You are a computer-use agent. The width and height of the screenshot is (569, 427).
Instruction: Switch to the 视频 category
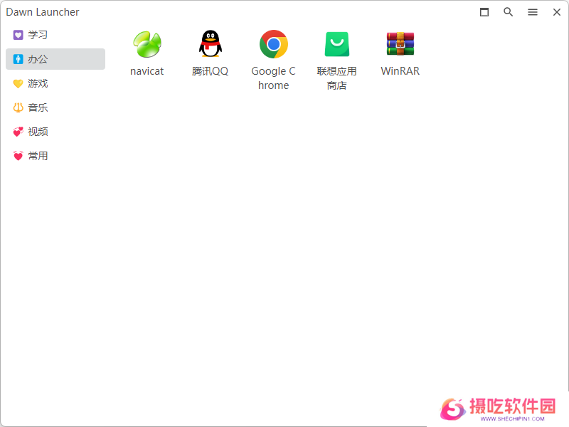[55, 132]
